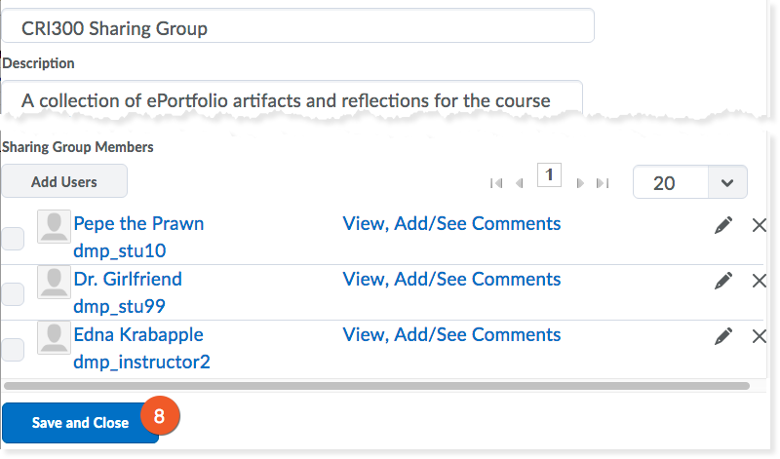Click pencil icon for Dr. Girlfriend
This screenshot has height=459, width=780.
[x=722, y=281]
